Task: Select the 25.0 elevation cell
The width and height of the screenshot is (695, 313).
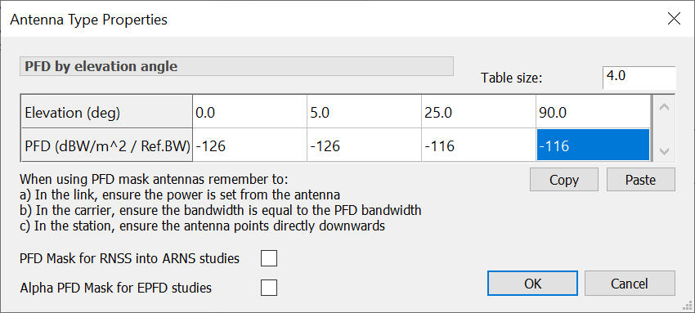Action: coord(478,112)
